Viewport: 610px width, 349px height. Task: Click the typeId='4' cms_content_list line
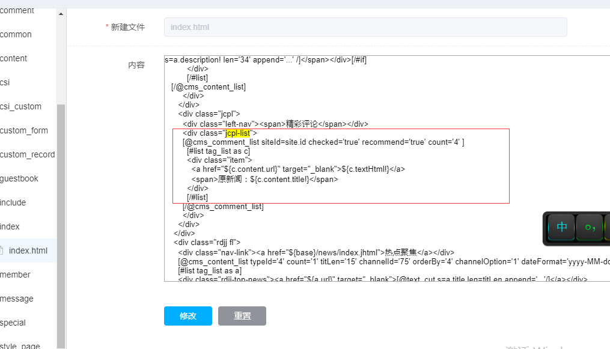(x=394, y=262)
